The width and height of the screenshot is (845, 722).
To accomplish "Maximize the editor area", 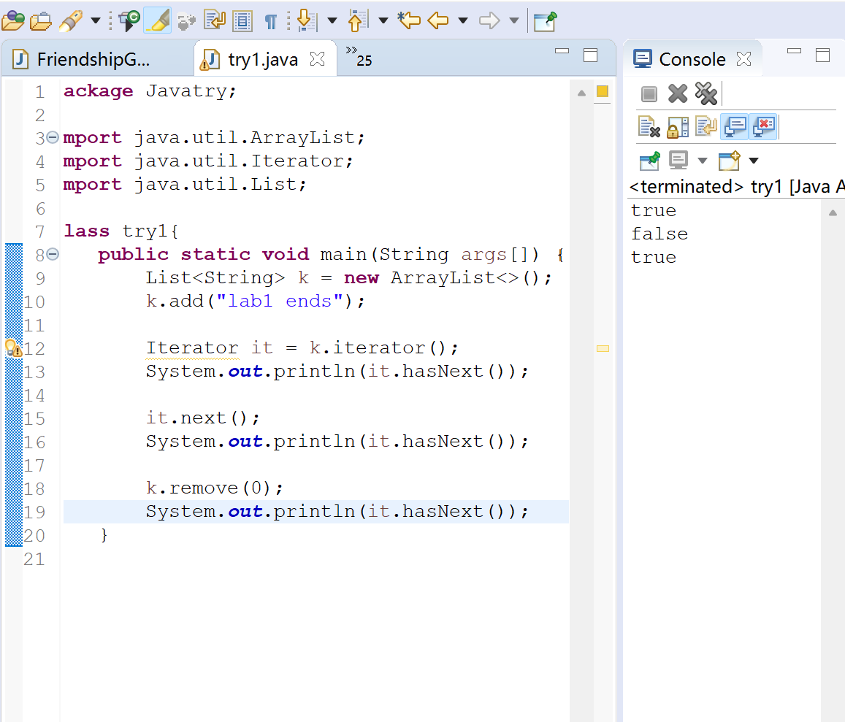I will tap(591, 55).
